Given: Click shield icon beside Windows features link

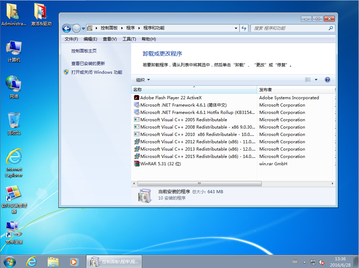Looking at the screenshot, I should pyautogui.click(x=66, y=72).
